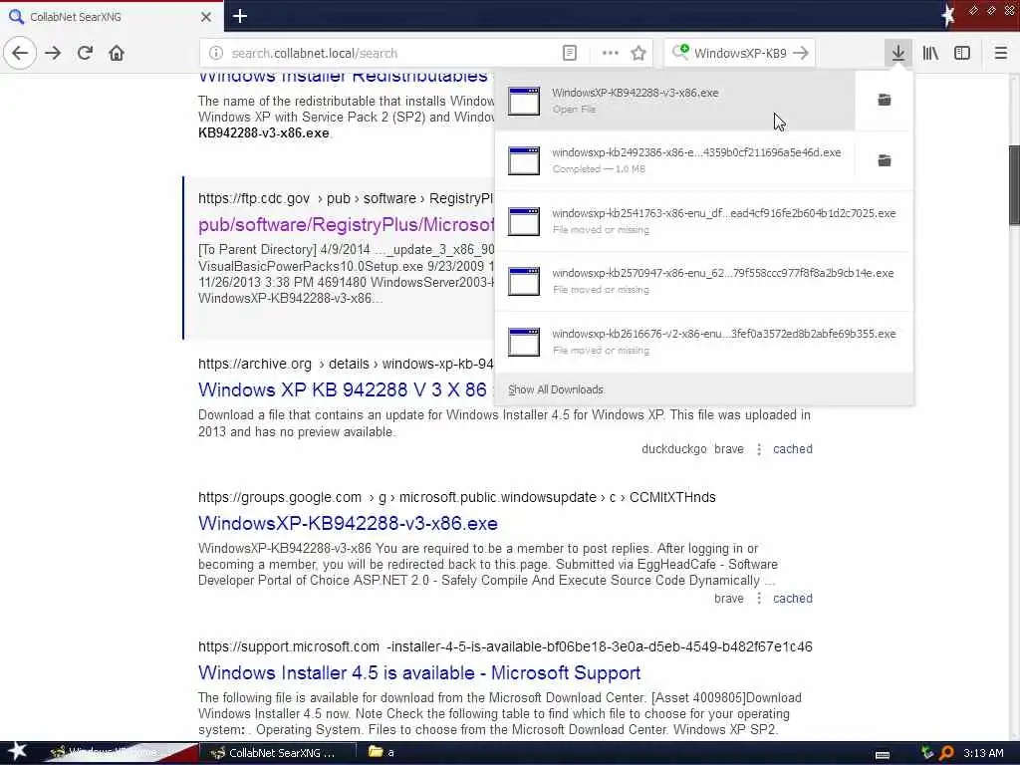This screenshot has height=765, width=1020.
Task: Open Windows XP KB 942288 V 3 X 86 result
Action: point(343,389)
